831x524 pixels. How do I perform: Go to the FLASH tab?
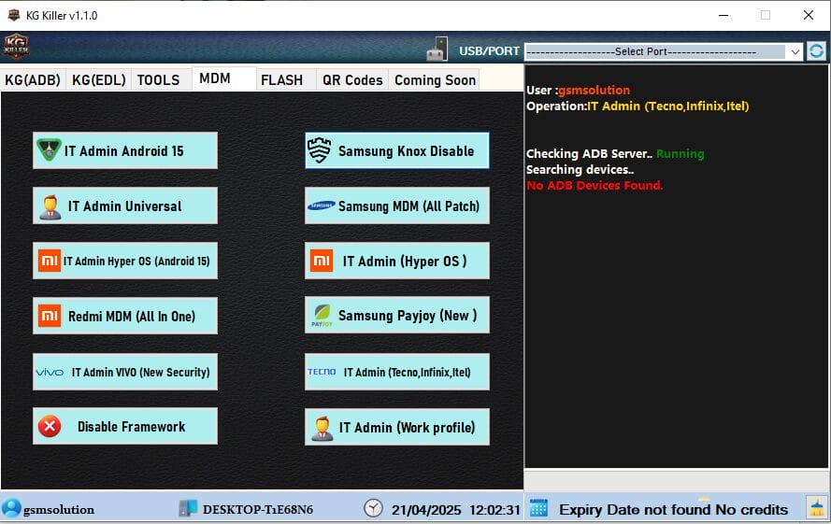click(281, 80)
